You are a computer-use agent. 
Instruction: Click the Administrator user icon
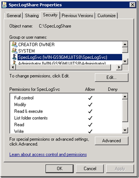click(14, 63)
